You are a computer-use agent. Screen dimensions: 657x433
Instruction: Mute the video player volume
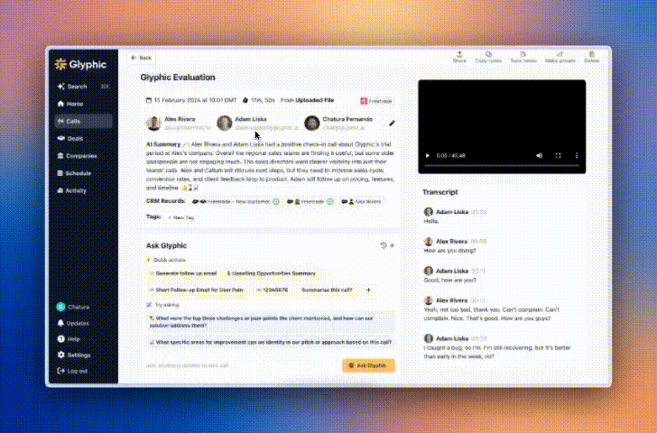[540, 156]
